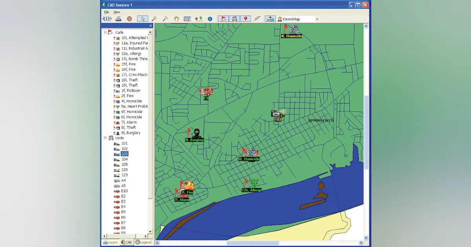471x247 pixels.
Task: Select unit 105 in the Units list
Action: (x=121, y=165)
